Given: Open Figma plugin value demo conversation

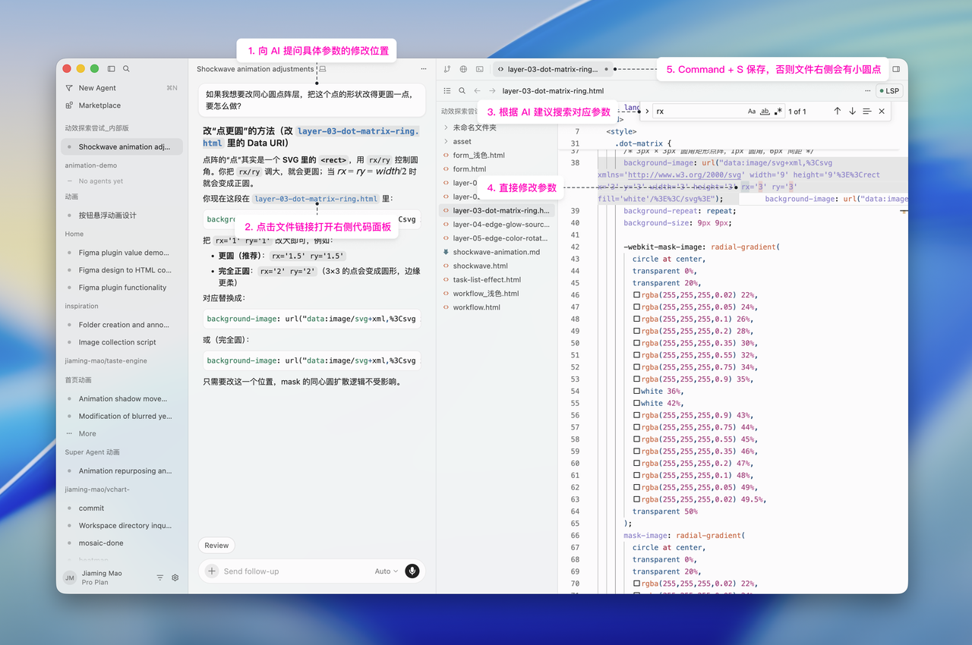Looking at the screenshot, I should pos(122,253).
